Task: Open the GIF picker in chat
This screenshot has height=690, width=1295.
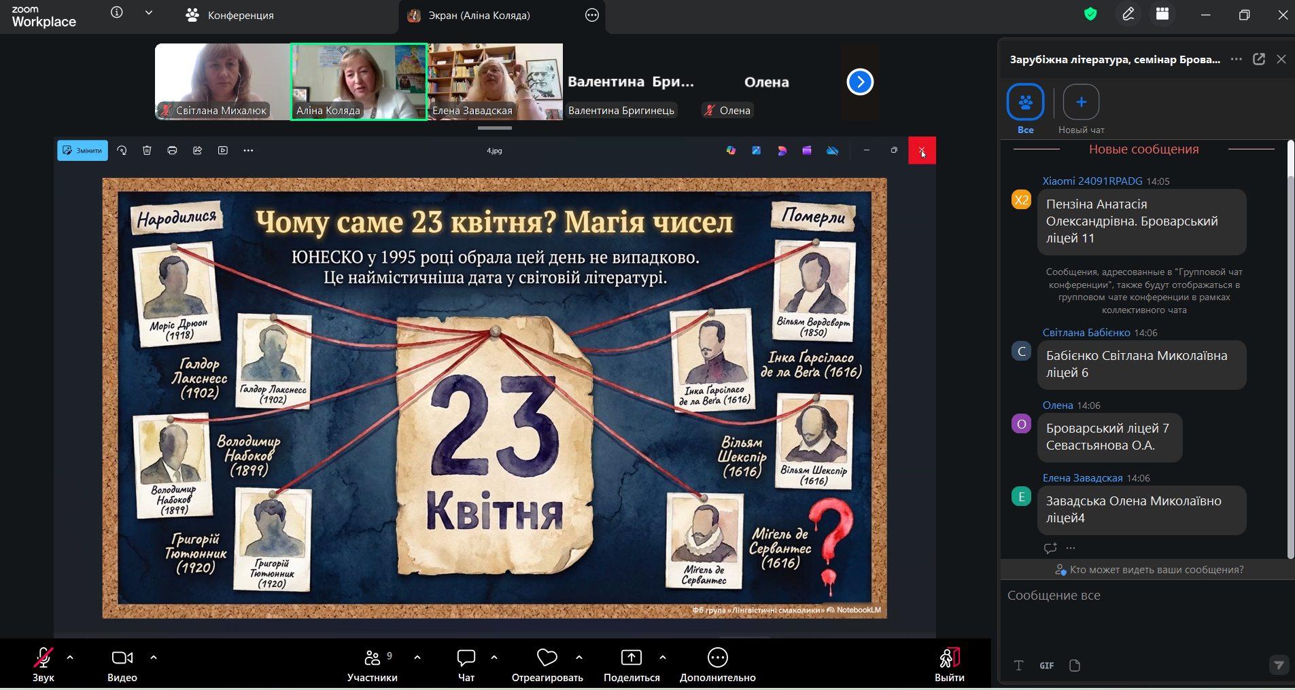Action: tap(1047, 666)
